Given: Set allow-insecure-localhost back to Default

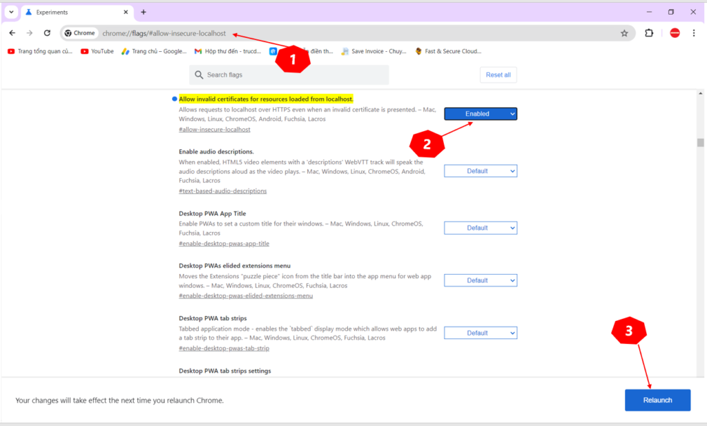Looking at the screenshot, I should click(x=481, y=113).
